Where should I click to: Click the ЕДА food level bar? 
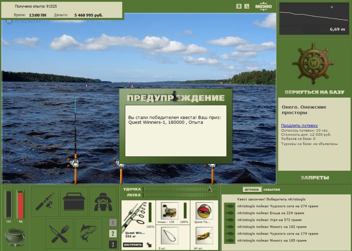tap(9, 204)
